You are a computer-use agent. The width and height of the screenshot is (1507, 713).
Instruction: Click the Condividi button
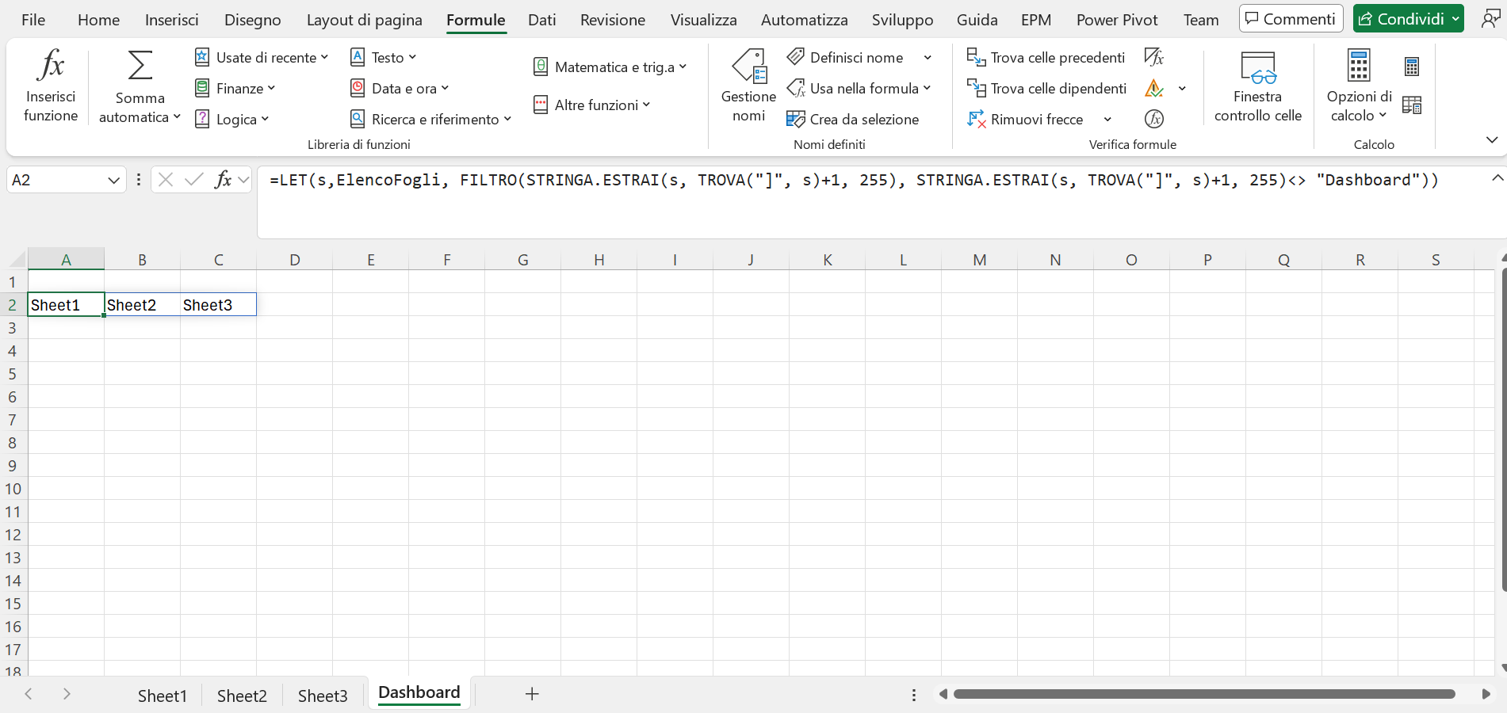pyautogui.click(x=1408, y=19)
